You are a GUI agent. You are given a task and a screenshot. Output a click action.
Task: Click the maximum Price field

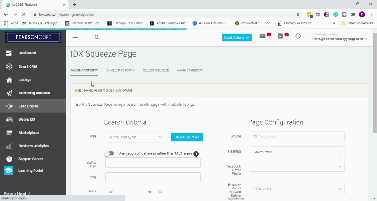pyautogui.click(x=174, y=192)
